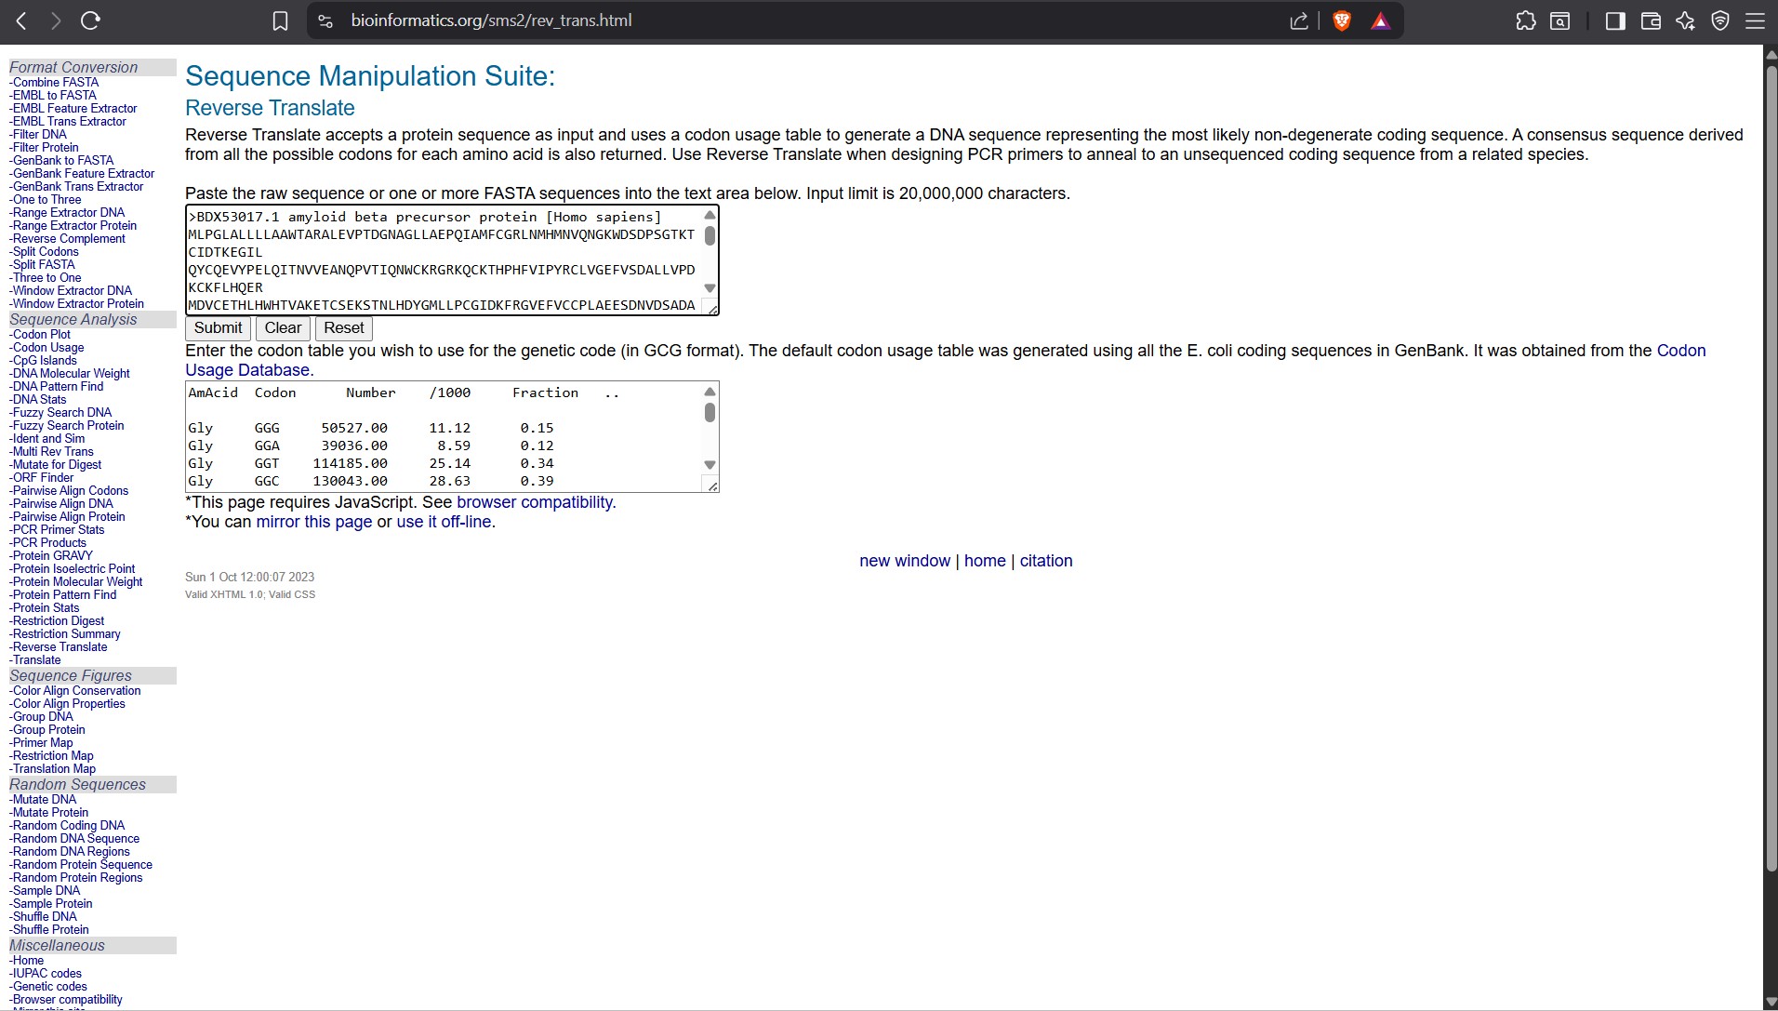Viewport: 1778px width, 1011px height.
Task: Open Combine FASTA tool
Action: point(56,82)
